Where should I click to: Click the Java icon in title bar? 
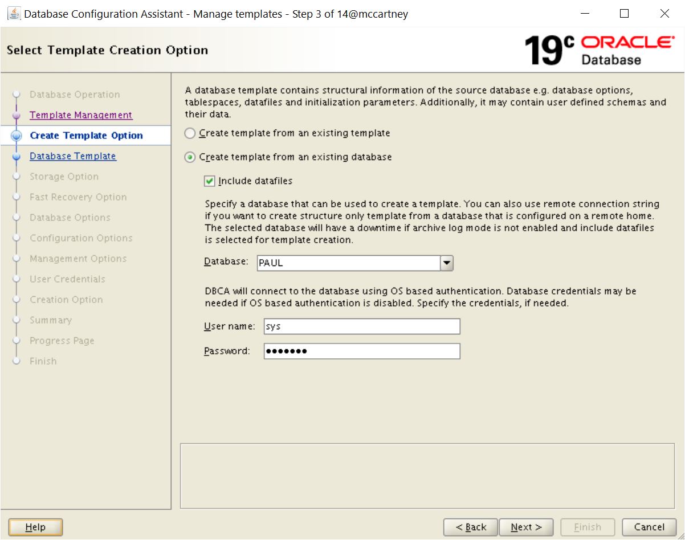(14, 14)
